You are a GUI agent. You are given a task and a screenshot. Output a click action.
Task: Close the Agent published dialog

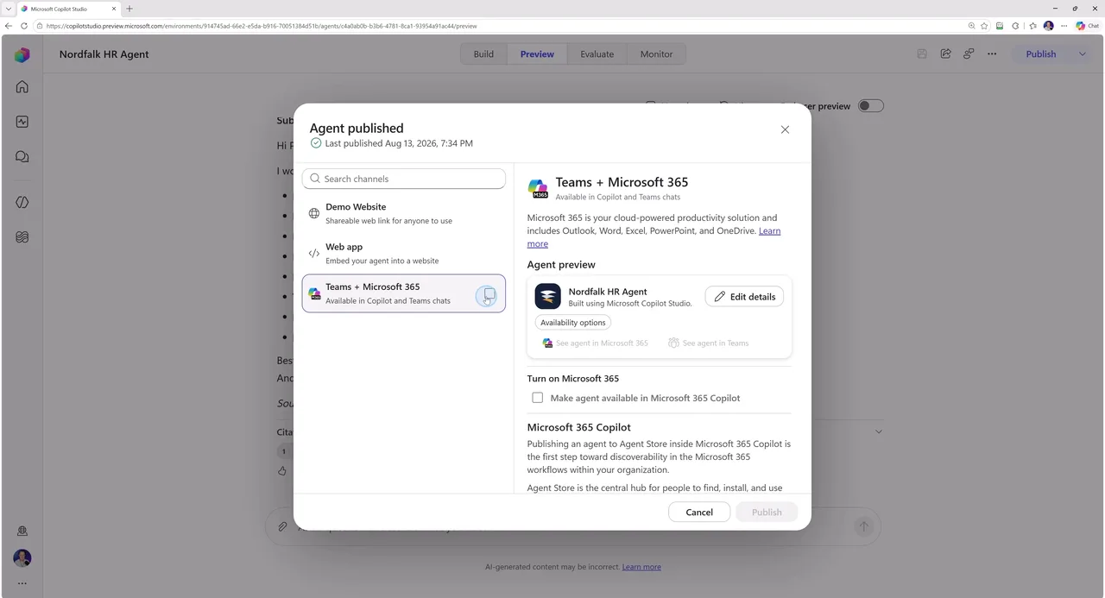click(785, 129)
